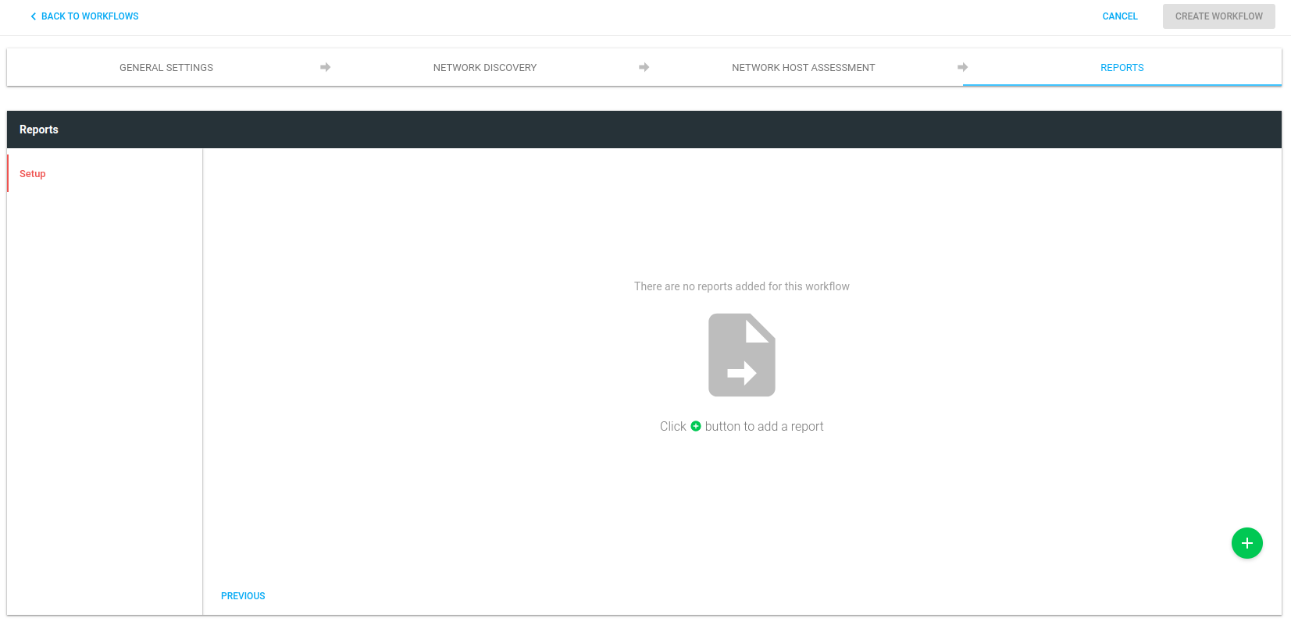Switch to Network Host Assessment step
Viewport: 1291px width, 625px height.
point(803,68)
